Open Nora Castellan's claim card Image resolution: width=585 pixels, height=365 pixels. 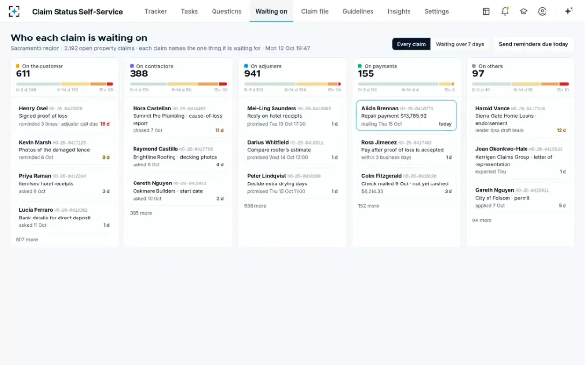click(x=178, y=119)
